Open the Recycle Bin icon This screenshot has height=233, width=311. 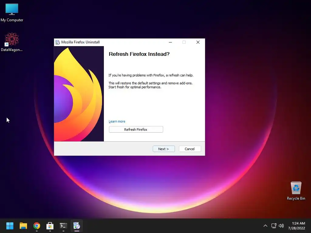pyautogui.click(x=296, y=191)
